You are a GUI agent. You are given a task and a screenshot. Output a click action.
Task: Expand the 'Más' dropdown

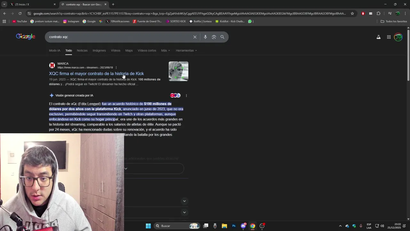tap(166, 50)
